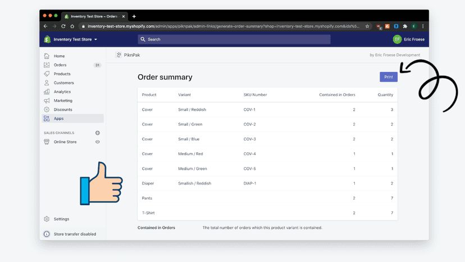Click the Product column header
465x262 pixels.
coord(149,95)
